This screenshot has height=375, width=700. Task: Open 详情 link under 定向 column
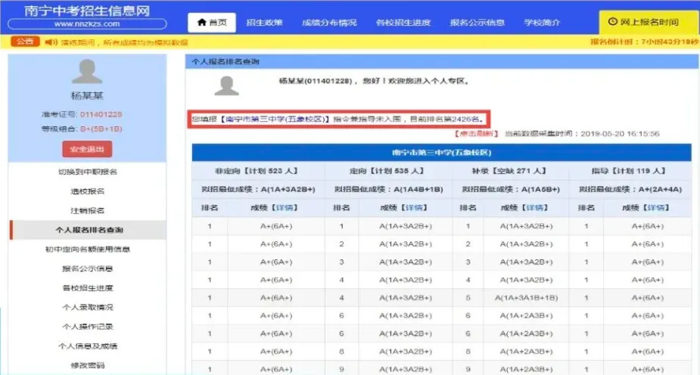pyautogui.click(x=415, y=208)
